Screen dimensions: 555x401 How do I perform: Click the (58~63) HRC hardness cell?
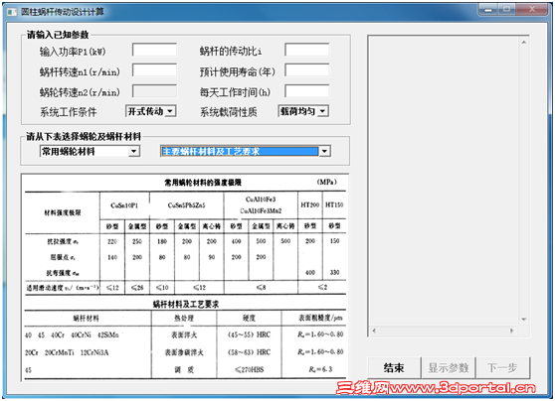tap(250, 352)
